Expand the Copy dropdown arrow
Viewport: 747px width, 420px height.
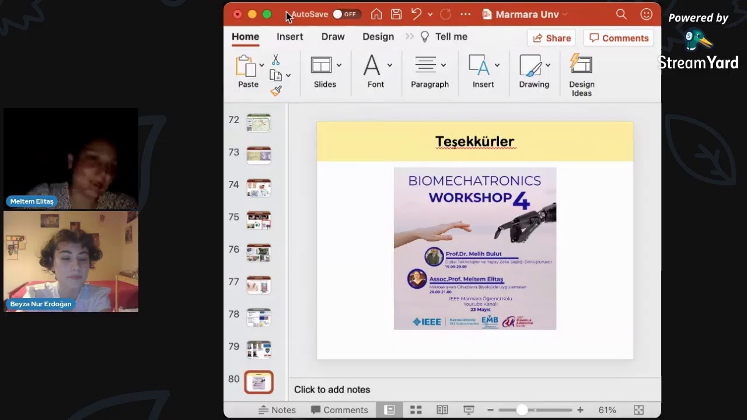click(288, 76)
